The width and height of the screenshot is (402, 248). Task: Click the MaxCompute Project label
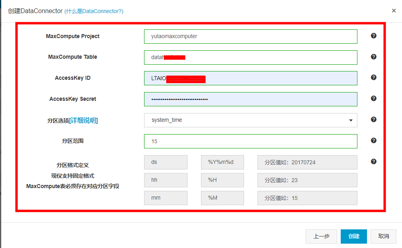72,36
